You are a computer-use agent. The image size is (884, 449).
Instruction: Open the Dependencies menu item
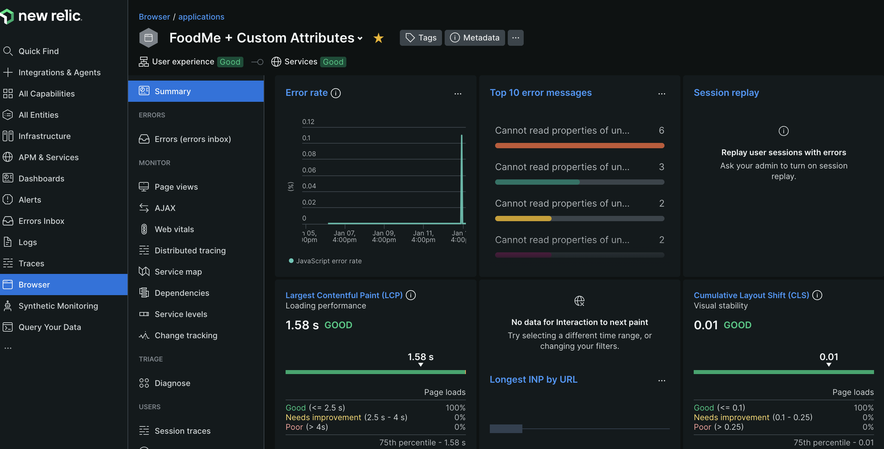point(196,293)
